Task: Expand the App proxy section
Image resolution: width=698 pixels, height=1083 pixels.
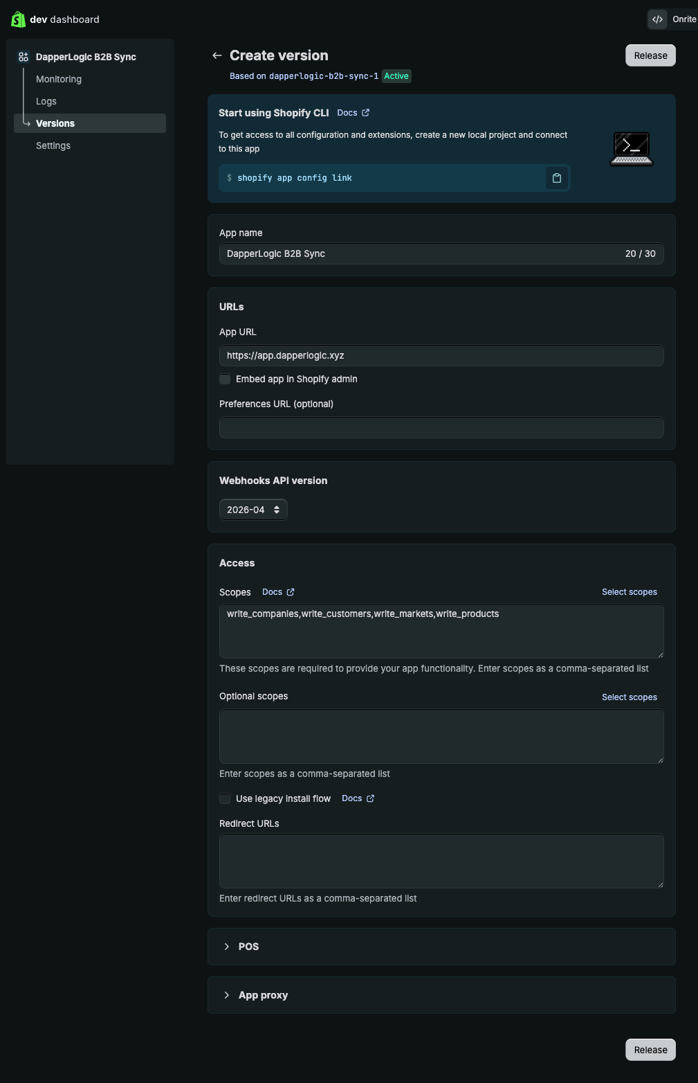Action: pos(441,995)
